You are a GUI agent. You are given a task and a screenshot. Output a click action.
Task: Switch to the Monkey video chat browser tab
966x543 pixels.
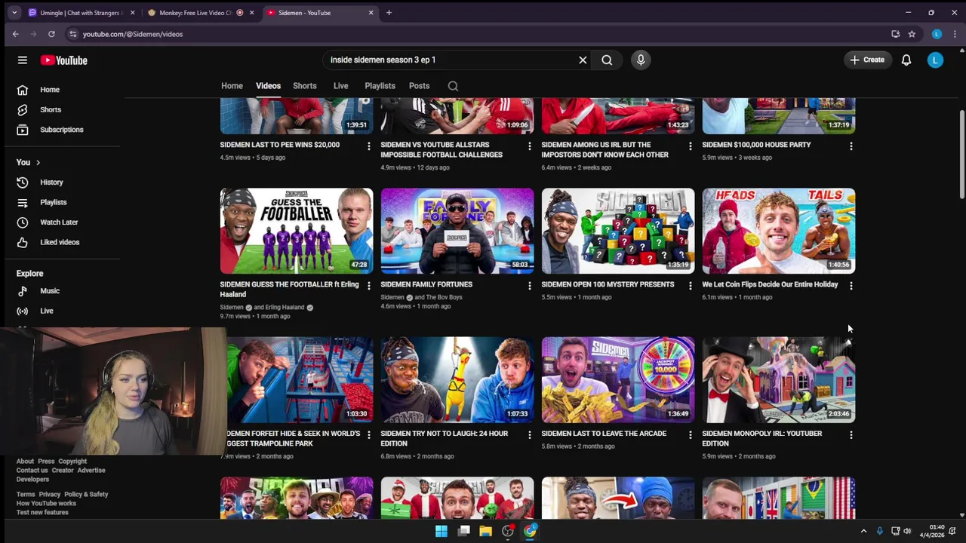(199, 13)
